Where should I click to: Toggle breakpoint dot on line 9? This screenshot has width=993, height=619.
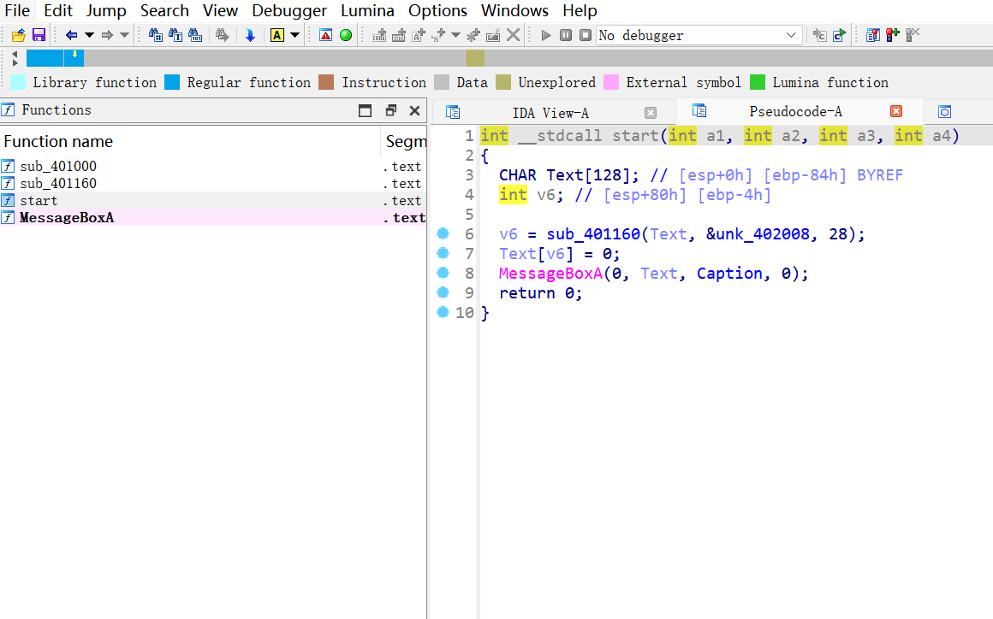coord(443,292)
